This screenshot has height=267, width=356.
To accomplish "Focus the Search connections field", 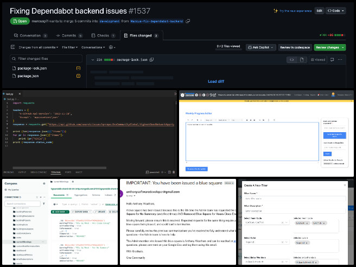I will (22, 204).
